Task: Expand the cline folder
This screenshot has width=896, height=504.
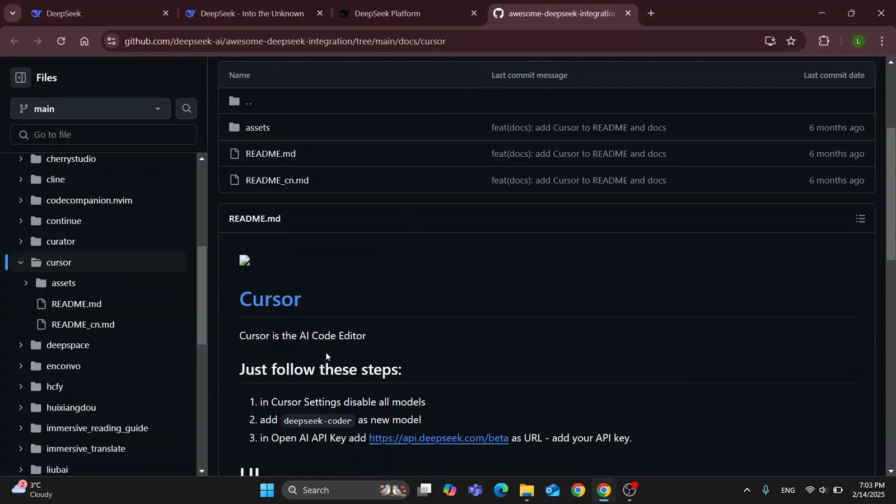Action: tap(21, 180)
